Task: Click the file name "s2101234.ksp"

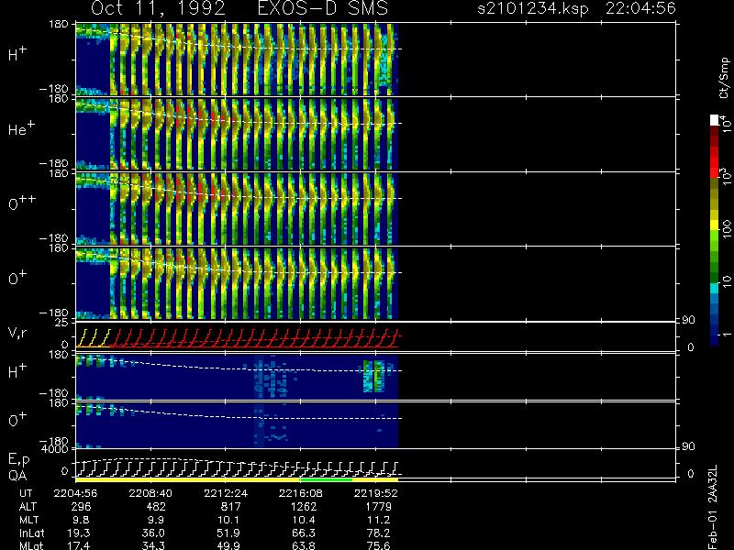Action: [x=533, y=8]
